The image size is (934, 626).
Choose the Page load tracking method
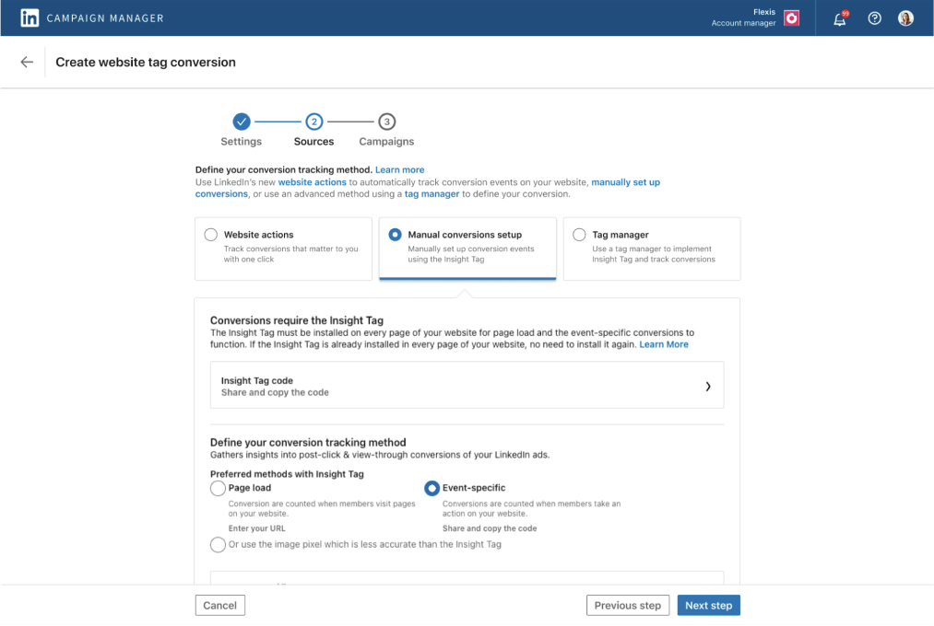[x=217, y=487]
